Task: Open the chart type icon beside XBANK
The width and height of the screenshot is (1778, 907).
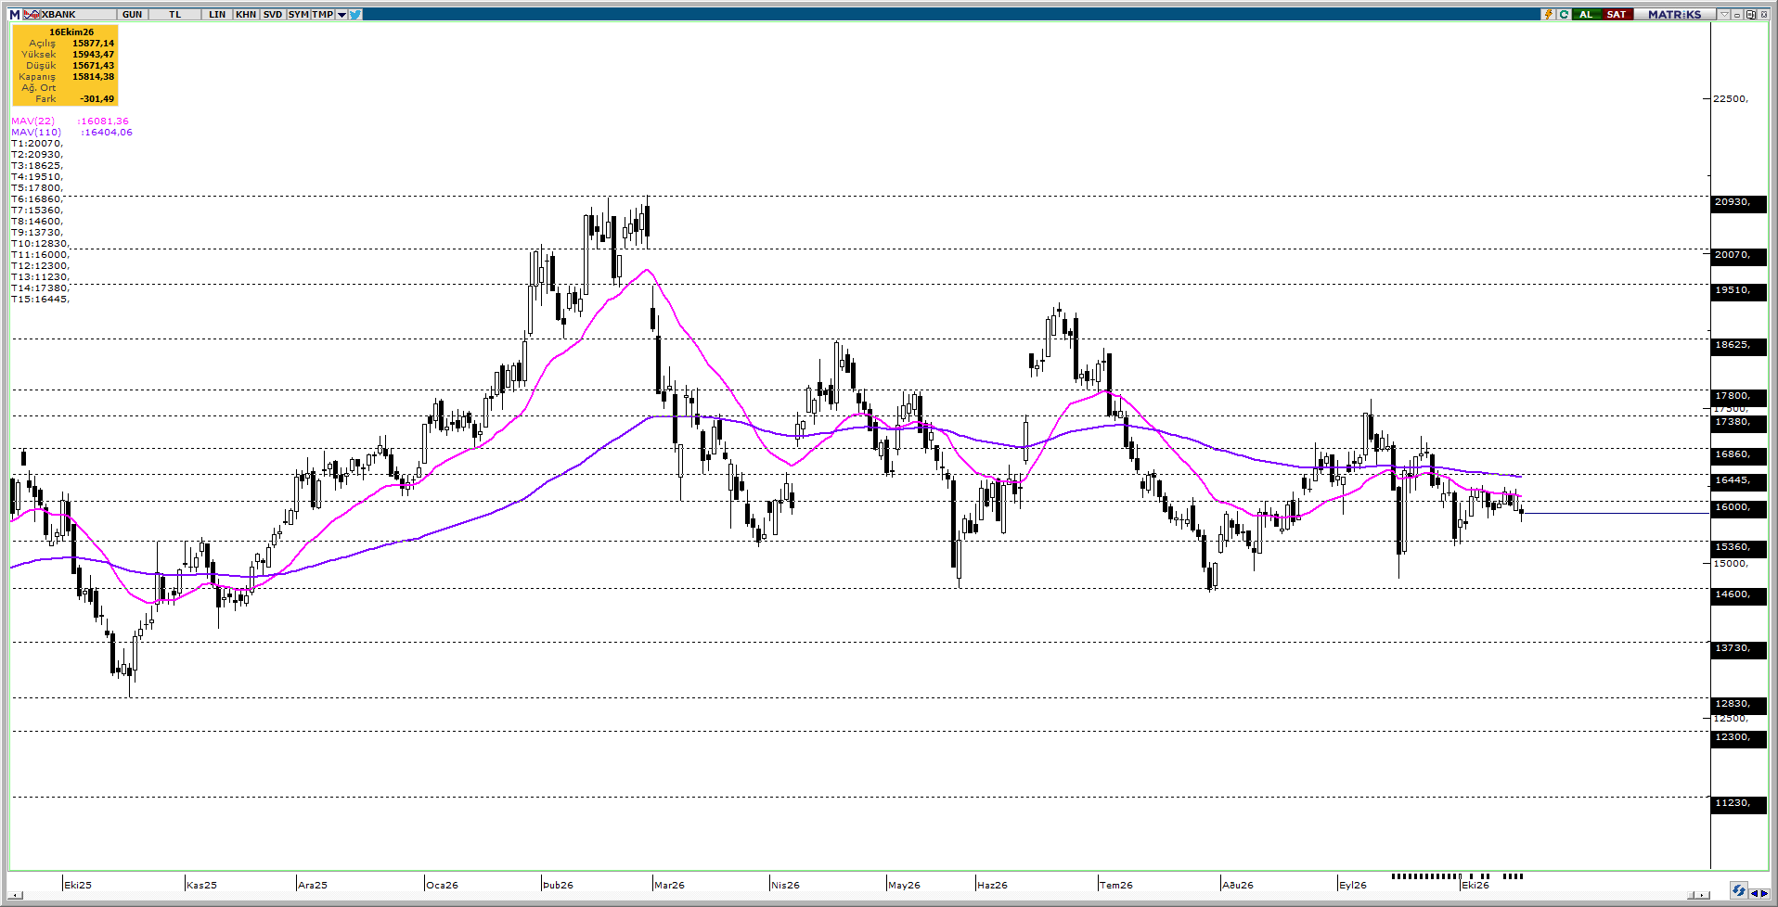Action: (32, 14)
